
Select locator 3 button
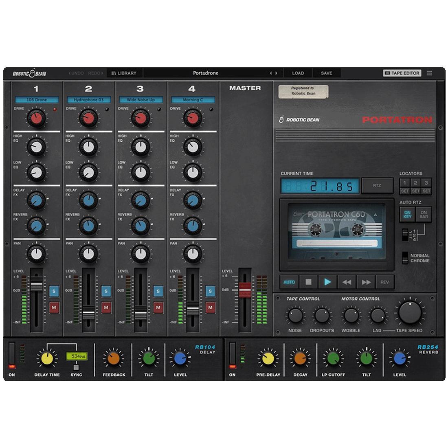tap(426, 183)
